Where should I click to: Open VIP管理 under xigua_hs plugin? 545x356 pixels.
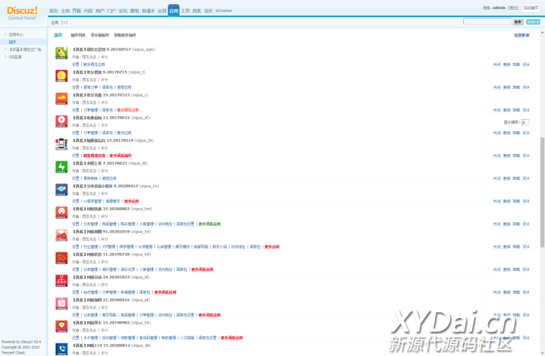tap(109, 247)
